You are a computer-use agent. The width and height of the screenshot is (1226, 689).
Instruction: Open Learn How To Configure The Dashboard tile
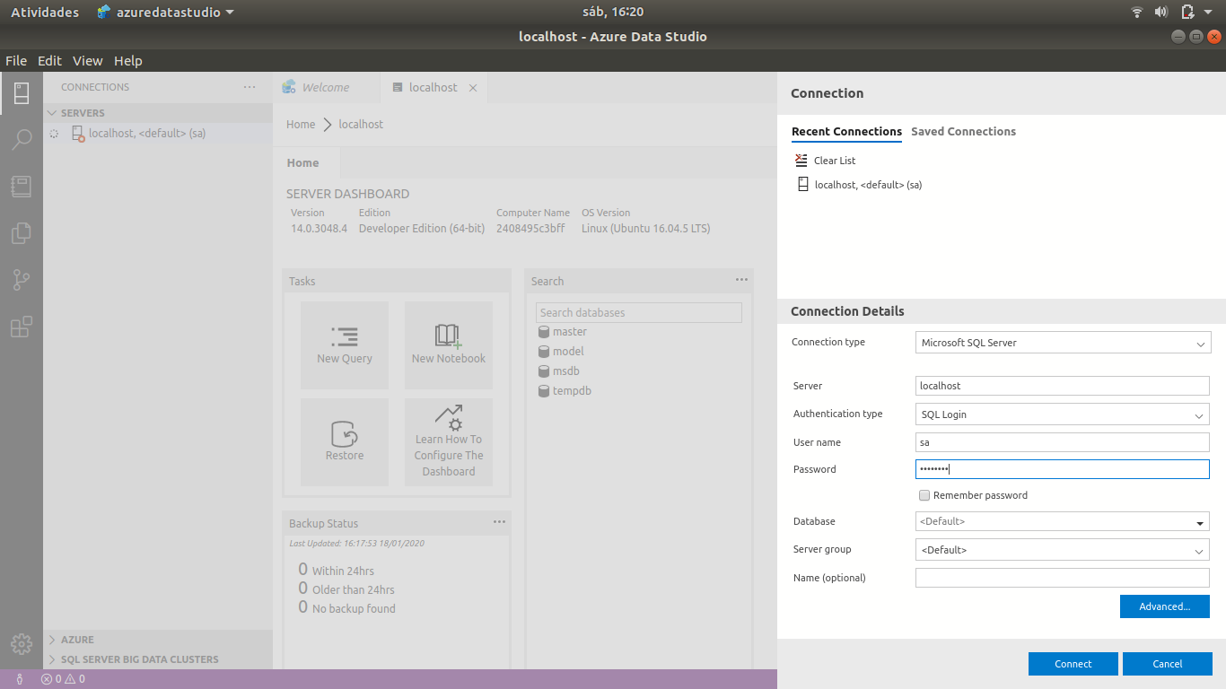click(449, 442)
